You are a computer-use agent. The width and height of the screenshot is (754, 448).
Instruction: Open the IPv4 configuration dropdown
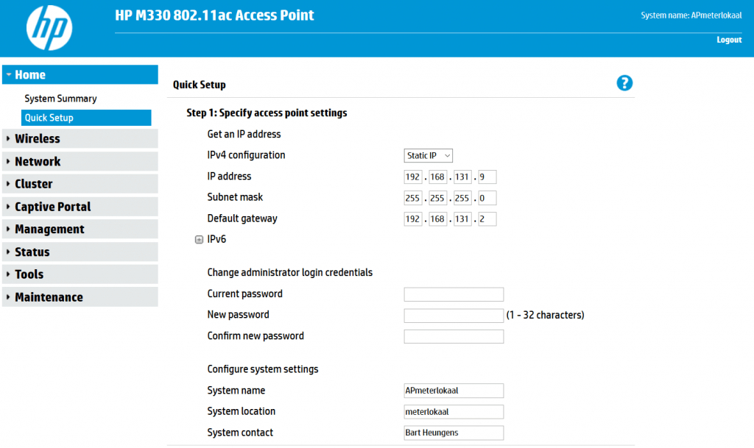tap(428, 155)
